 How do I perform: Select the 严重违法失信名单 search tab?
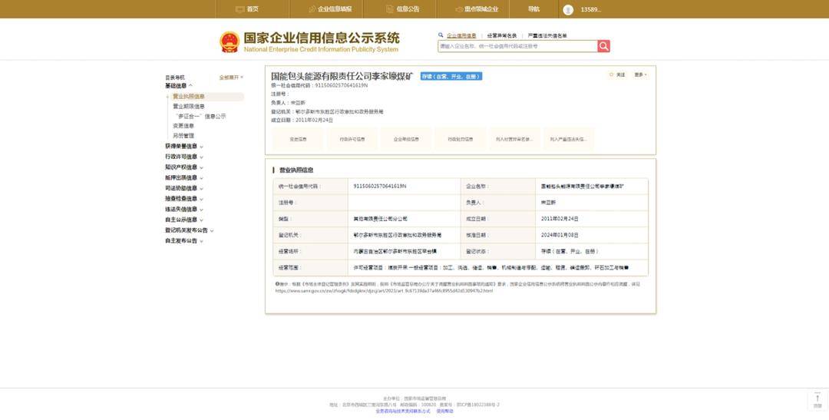[x=547, y=35]
